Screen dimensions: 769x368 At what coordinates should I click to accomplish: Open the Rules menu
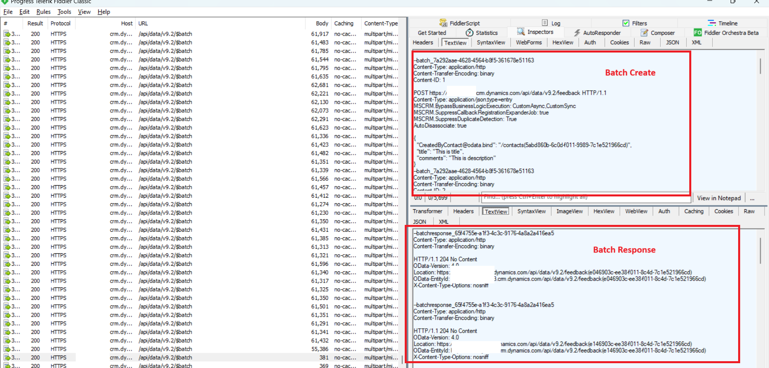click(x=43, y=12)
